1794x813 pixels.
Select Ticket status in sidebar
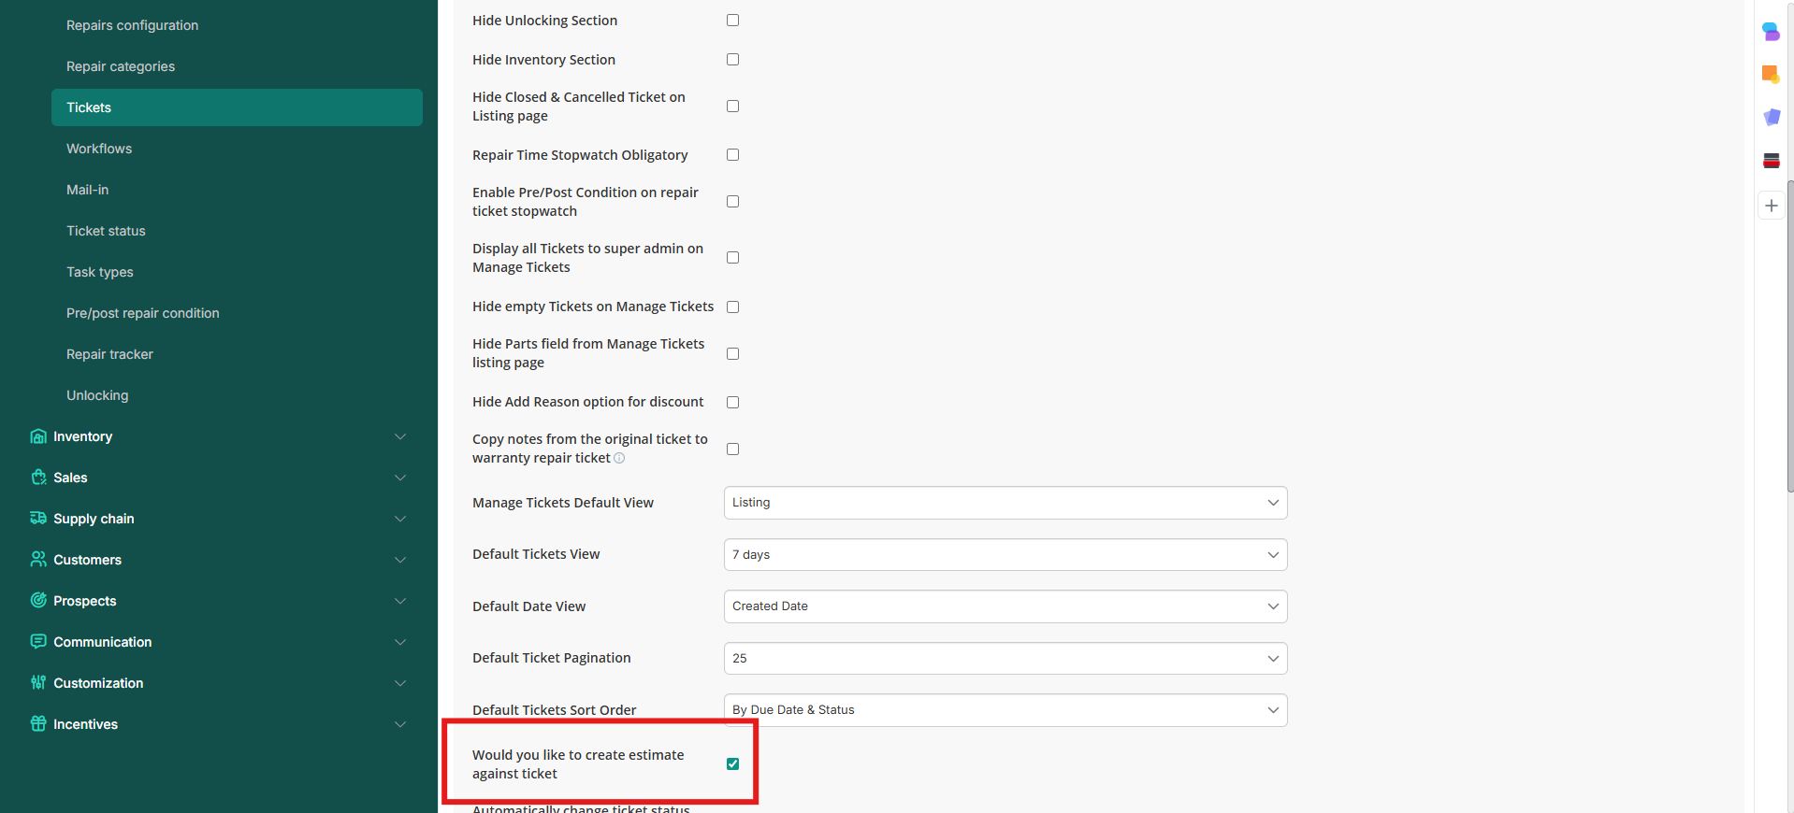pos(106,231)
